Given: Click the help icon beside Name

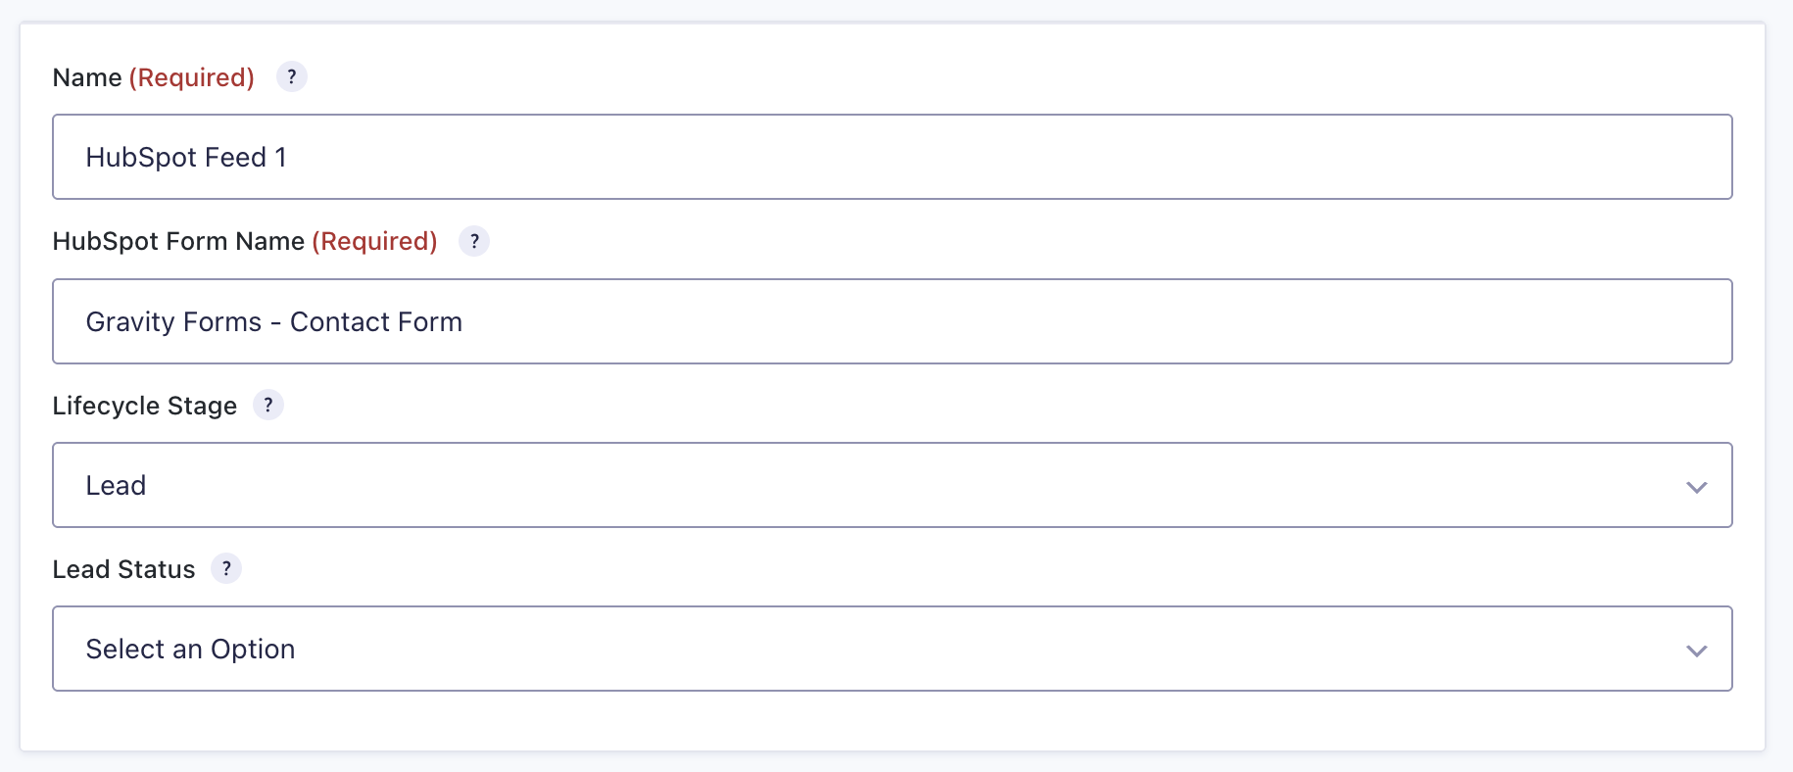Looking at the screenshot, I should 291,76.
